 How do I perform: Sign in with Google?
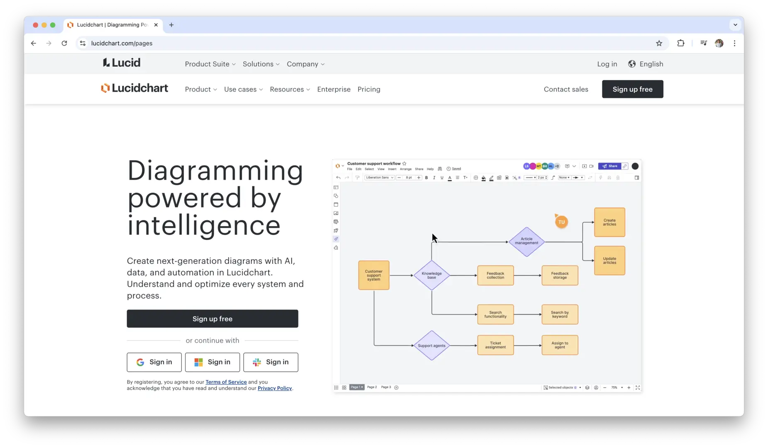(154, 362)
